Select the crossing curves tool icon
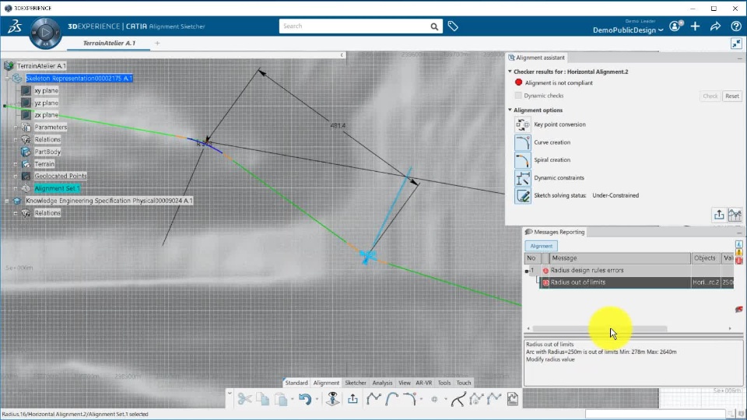 (x=458, y=399)
